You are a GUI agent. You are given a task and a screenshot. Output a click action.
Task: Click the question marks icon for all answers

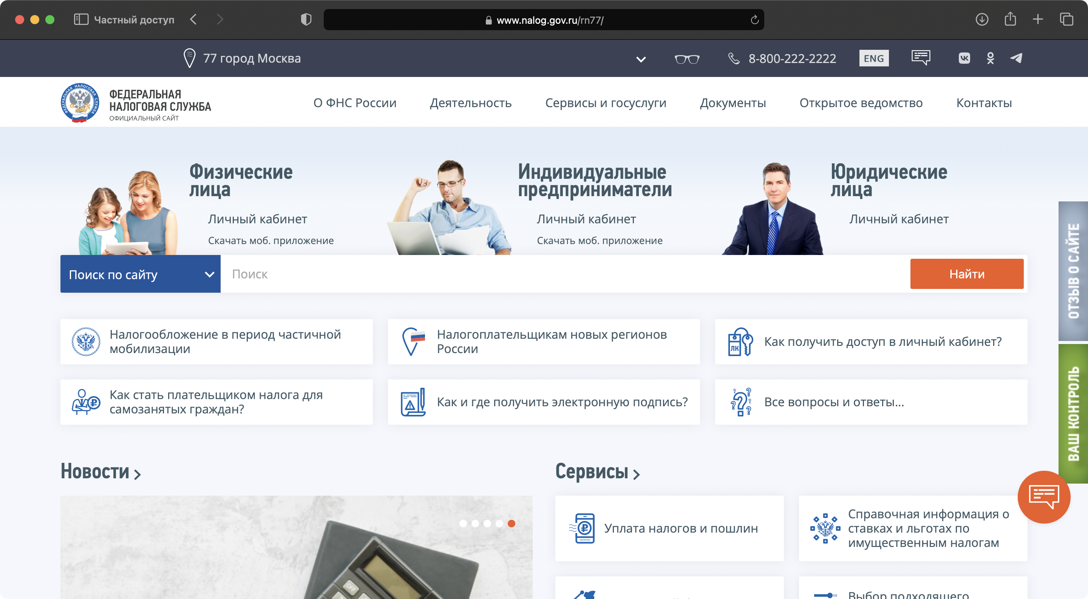[740, 402]
